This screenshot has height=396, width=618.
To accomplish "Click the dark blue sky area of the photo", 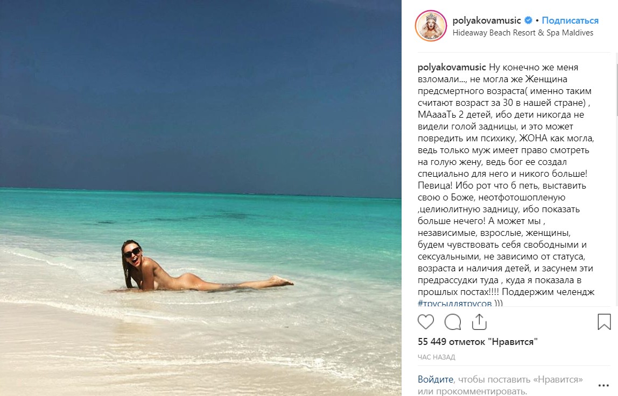I will pos(201,95).
